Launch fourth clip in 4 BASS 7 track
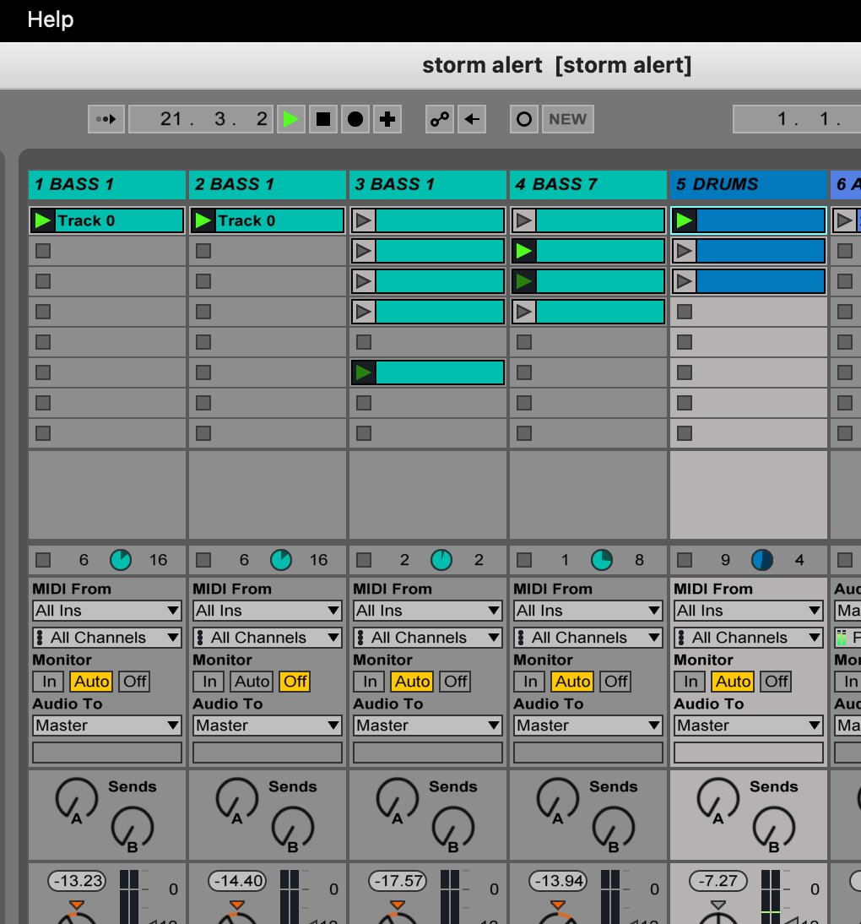The height and width of the screenshot is (924, 861). (523, 312)
